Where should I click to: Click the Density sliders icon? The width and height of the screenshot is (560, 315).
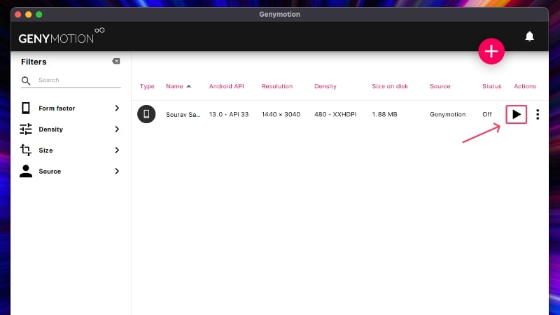26,129
